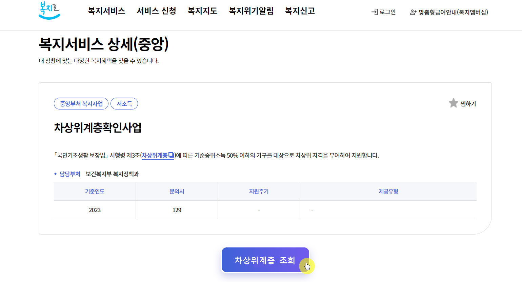This screenshot has height=282, width=522.
Task: Click the 문의처 column header
Action: point(176,191)
